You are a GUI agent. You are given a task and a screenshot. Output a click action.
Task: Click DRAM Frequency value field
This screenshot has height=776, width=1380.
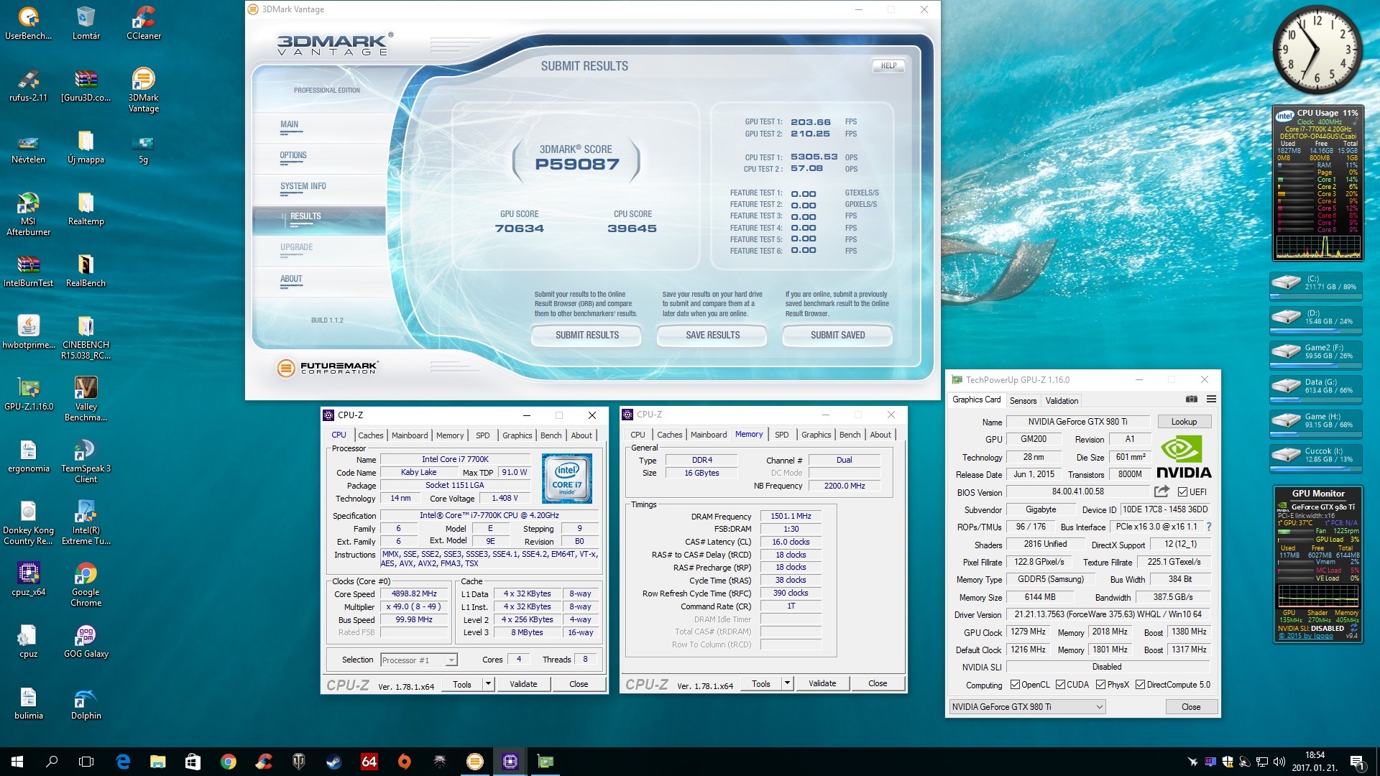pos(791,516)
